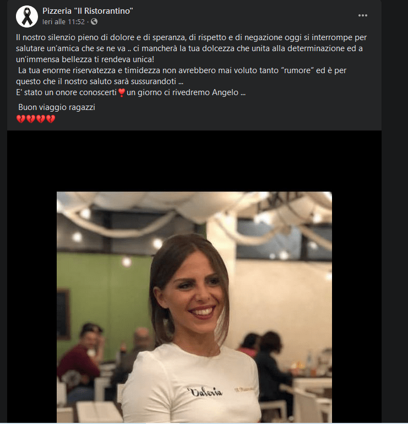Click the "Buon viaggio ragazzi" line

pyautogui.click(x=57, y=107)
